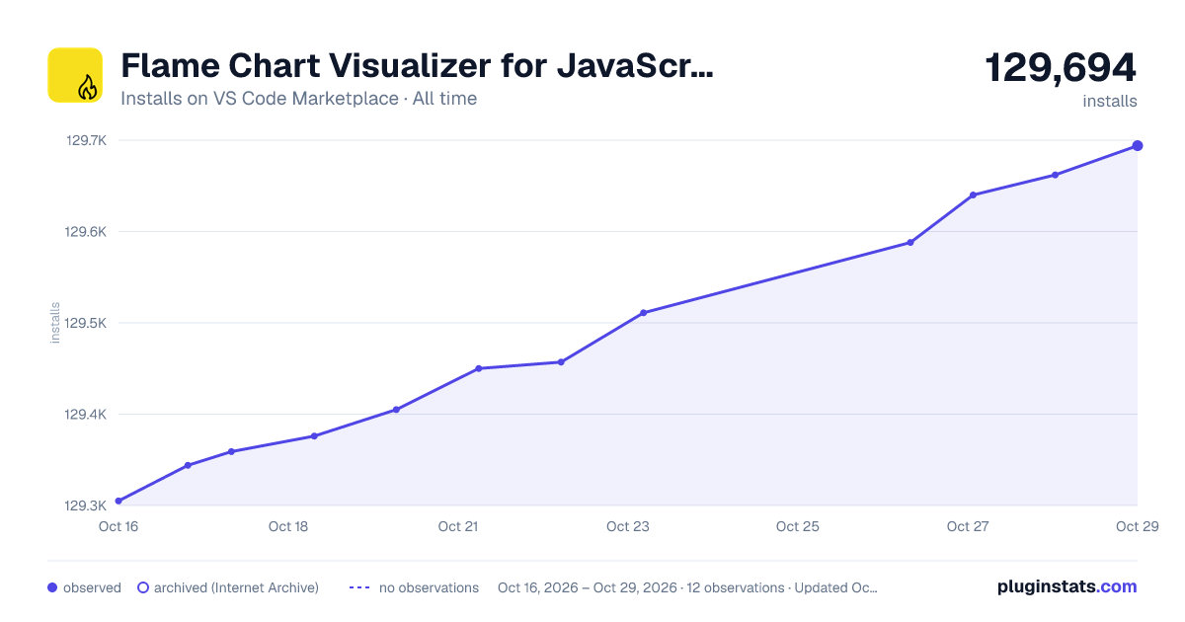The width and height of the screenshot is (1185, 622).
Task: Click the yellow flame extension icon
Action: 75,75
